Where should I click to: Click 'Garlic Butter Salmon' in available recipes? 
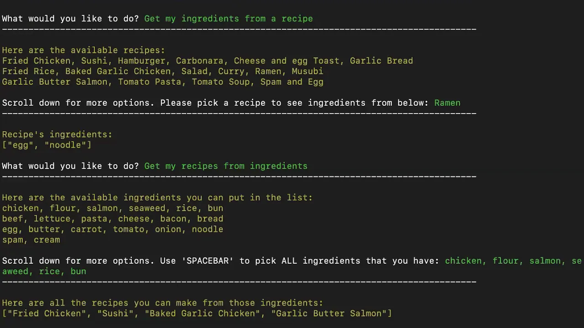pyautogui.click(x=55, y=82)
